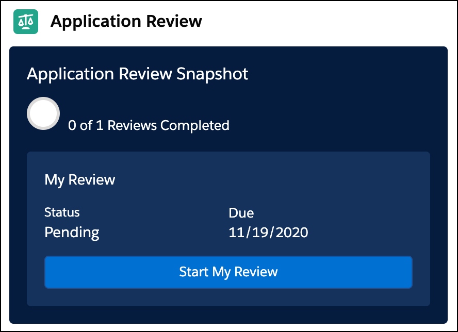Click the Pending status text

(72, 233)
